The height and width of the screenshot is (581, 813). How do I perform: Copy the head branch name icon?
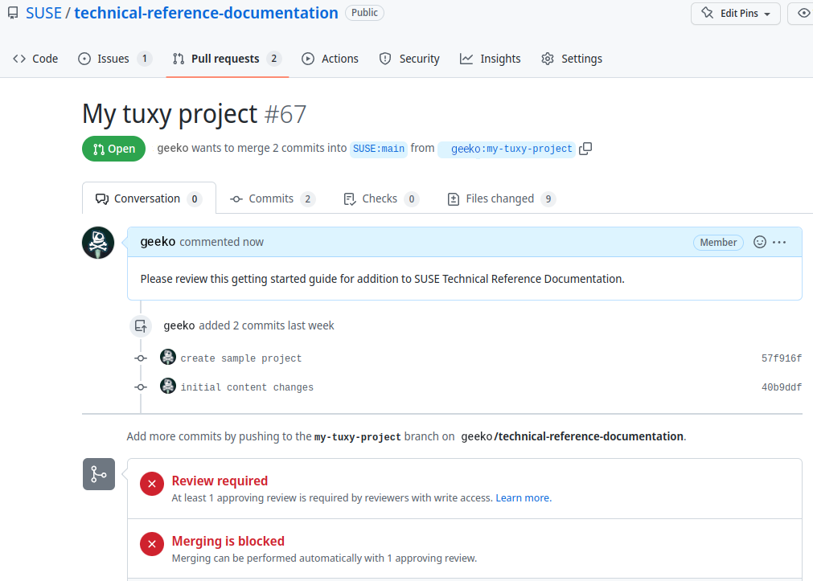point(586,149)
